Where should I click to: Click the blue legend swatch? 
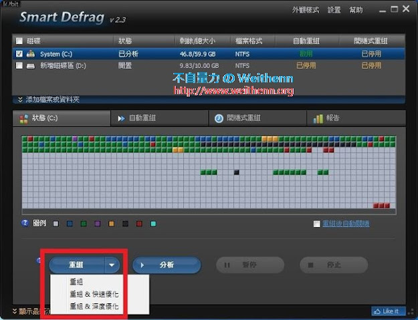[70, 224]
